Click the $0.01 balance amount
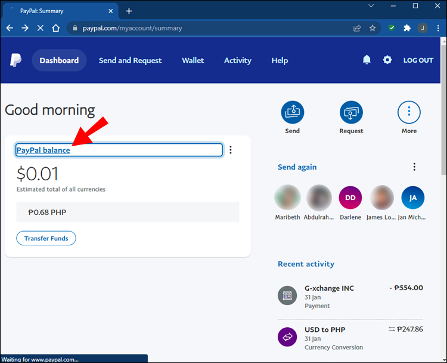Screen dimensions: 447x363 coord(38,174)
